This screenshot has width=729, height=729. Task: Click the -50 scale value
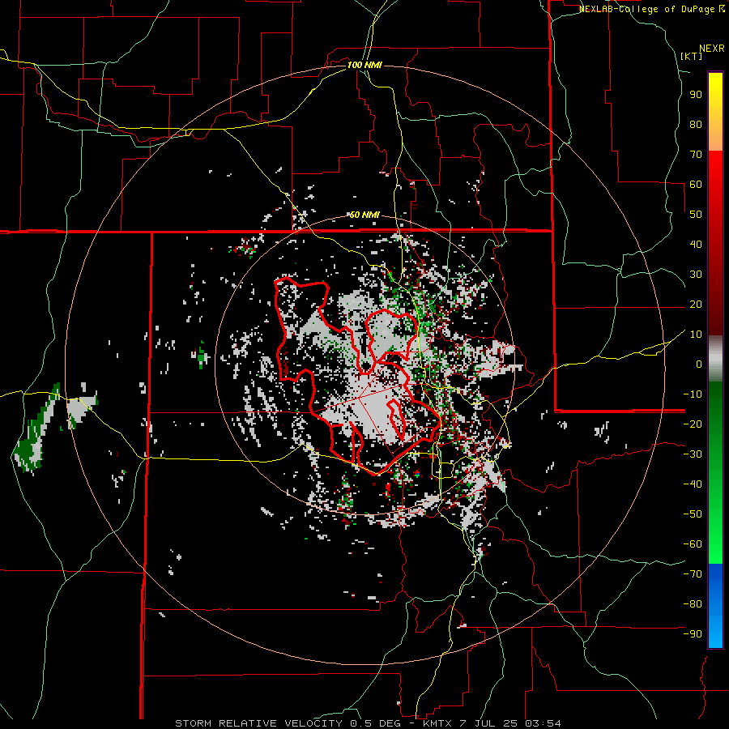point(693,514)
